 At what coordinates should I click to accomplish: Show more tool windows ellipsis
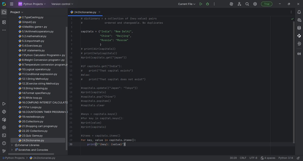pyautogui.click(x=4, y=30)
